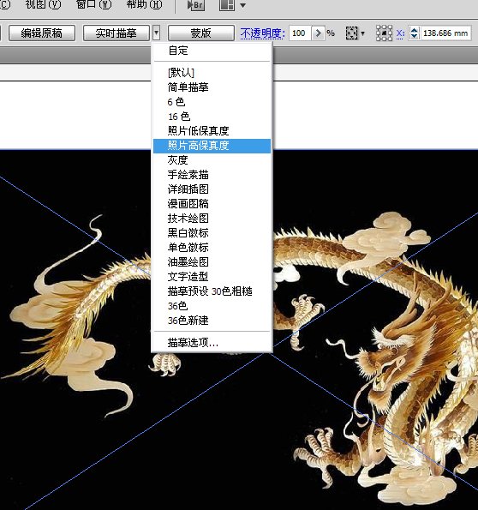Image resolution: width=478 pixels, height=510 pixels.
Task: Open the arrange documents layout icon
Action: click(227, 5)
